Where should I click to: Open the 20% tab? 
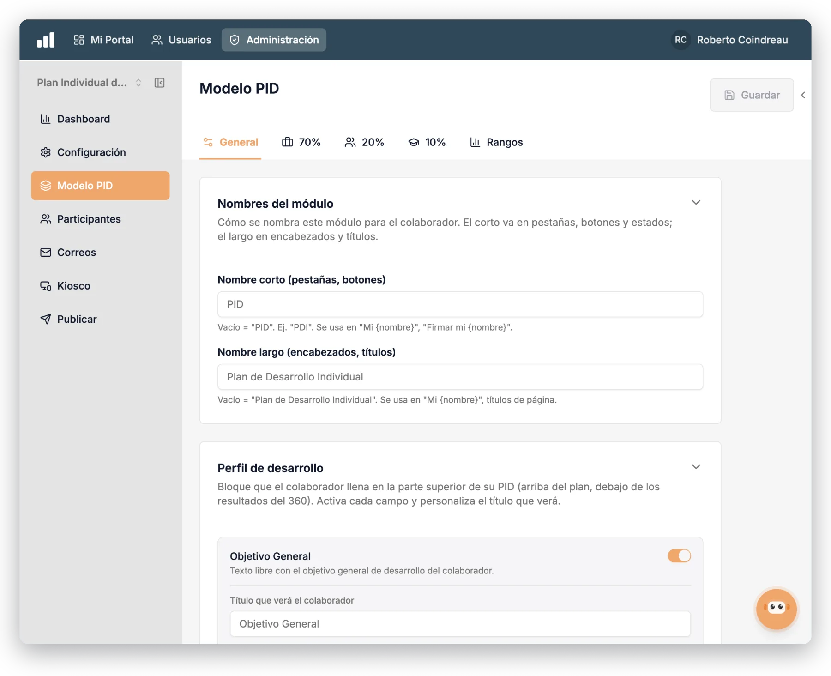pos(365,142)
